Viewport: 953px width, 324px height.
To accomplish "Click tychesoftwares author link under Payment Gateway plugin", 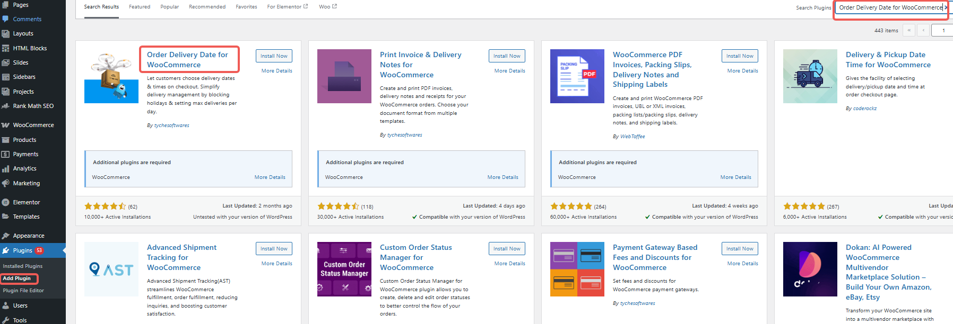I will [x=637, y=303].
